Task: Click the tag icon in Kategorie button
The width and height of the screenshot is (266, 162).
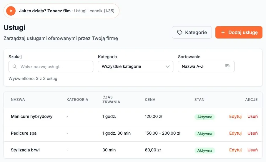Action: tap(180, 32)
